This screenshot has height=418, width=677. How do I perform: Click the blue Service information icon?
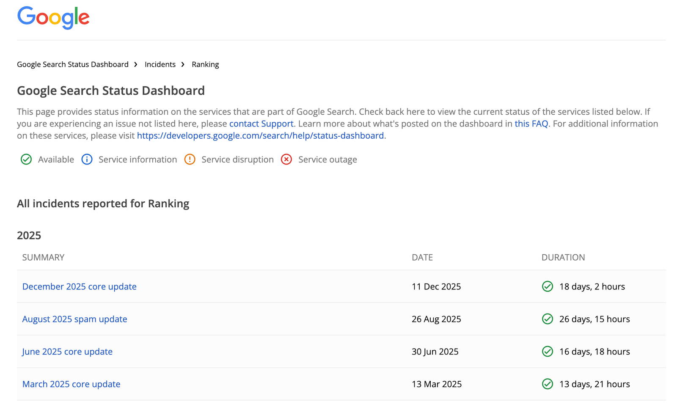coord(86,159)
